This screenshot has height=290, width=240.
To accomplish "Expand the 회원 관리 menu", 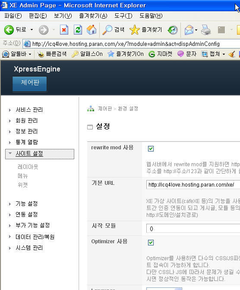I will click(x=27, y=121).
